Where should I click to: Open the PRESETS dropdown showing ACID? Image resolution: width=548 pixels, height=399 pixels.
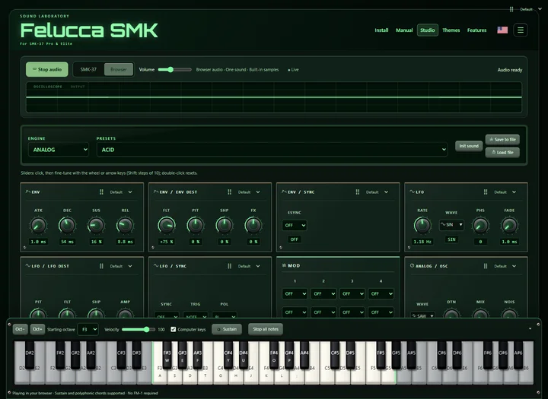pos(272,150)
